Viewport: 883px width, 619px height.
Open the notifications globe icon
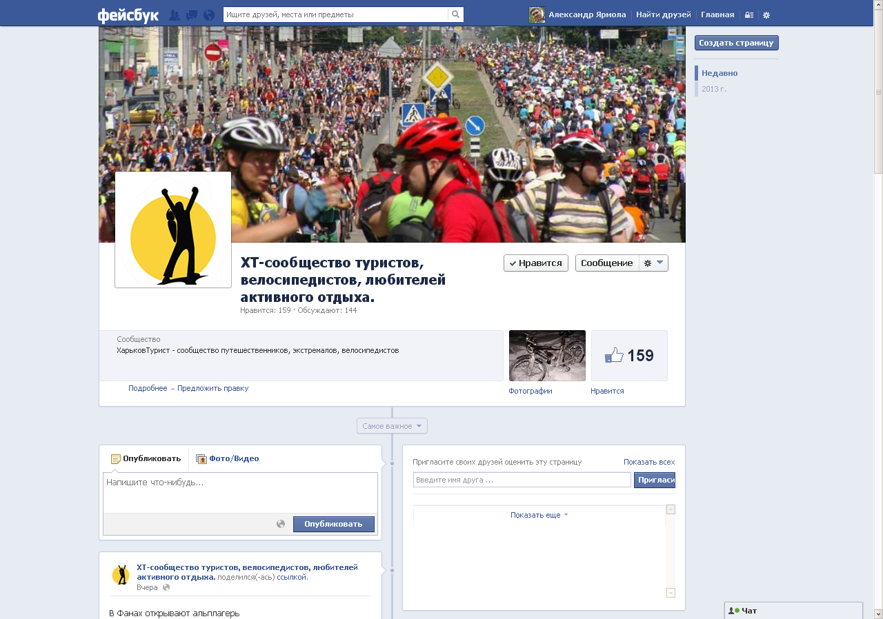click(209, 15)
